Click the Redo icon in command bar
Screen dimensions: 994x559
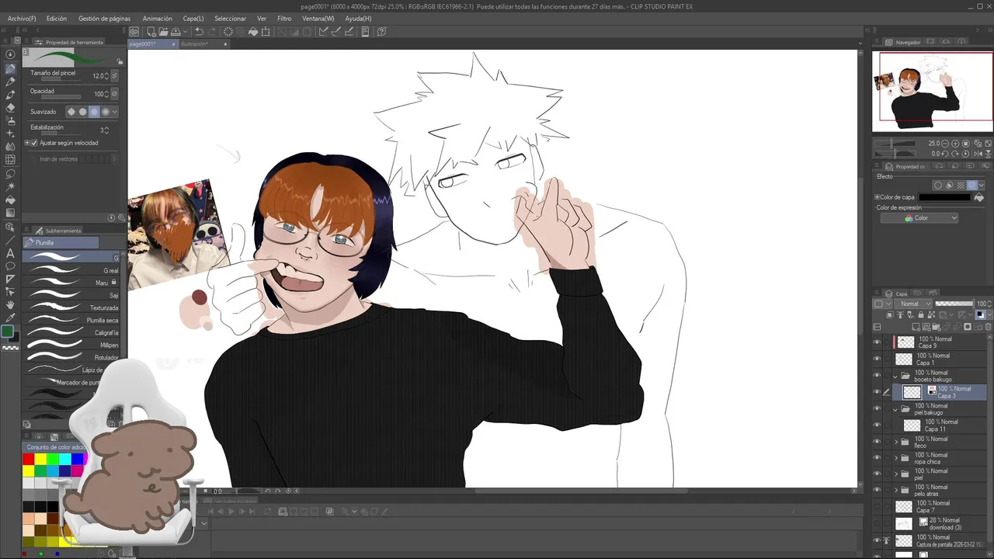[212, 32]
